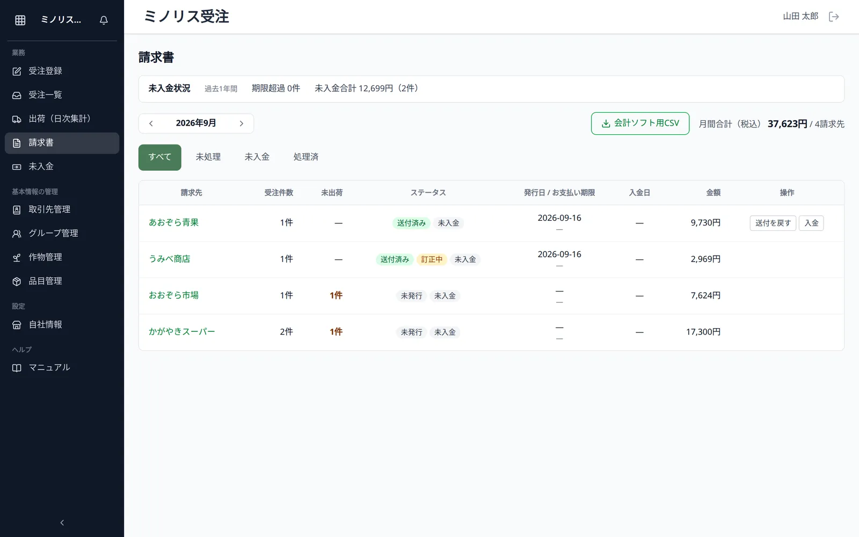The width and height of the screenshot is (859, 537).
Task: Open the 2026年9月 month picker
Action: [x=196, y=123]
